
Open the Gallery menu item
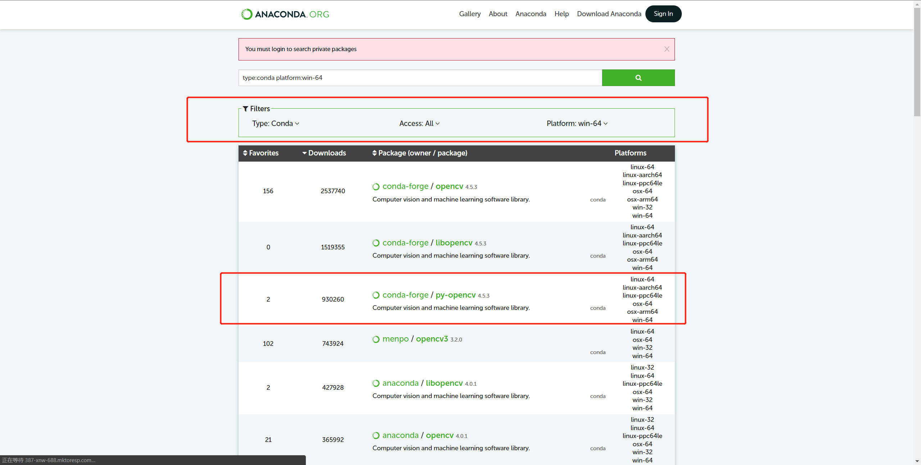coord(469,14)
